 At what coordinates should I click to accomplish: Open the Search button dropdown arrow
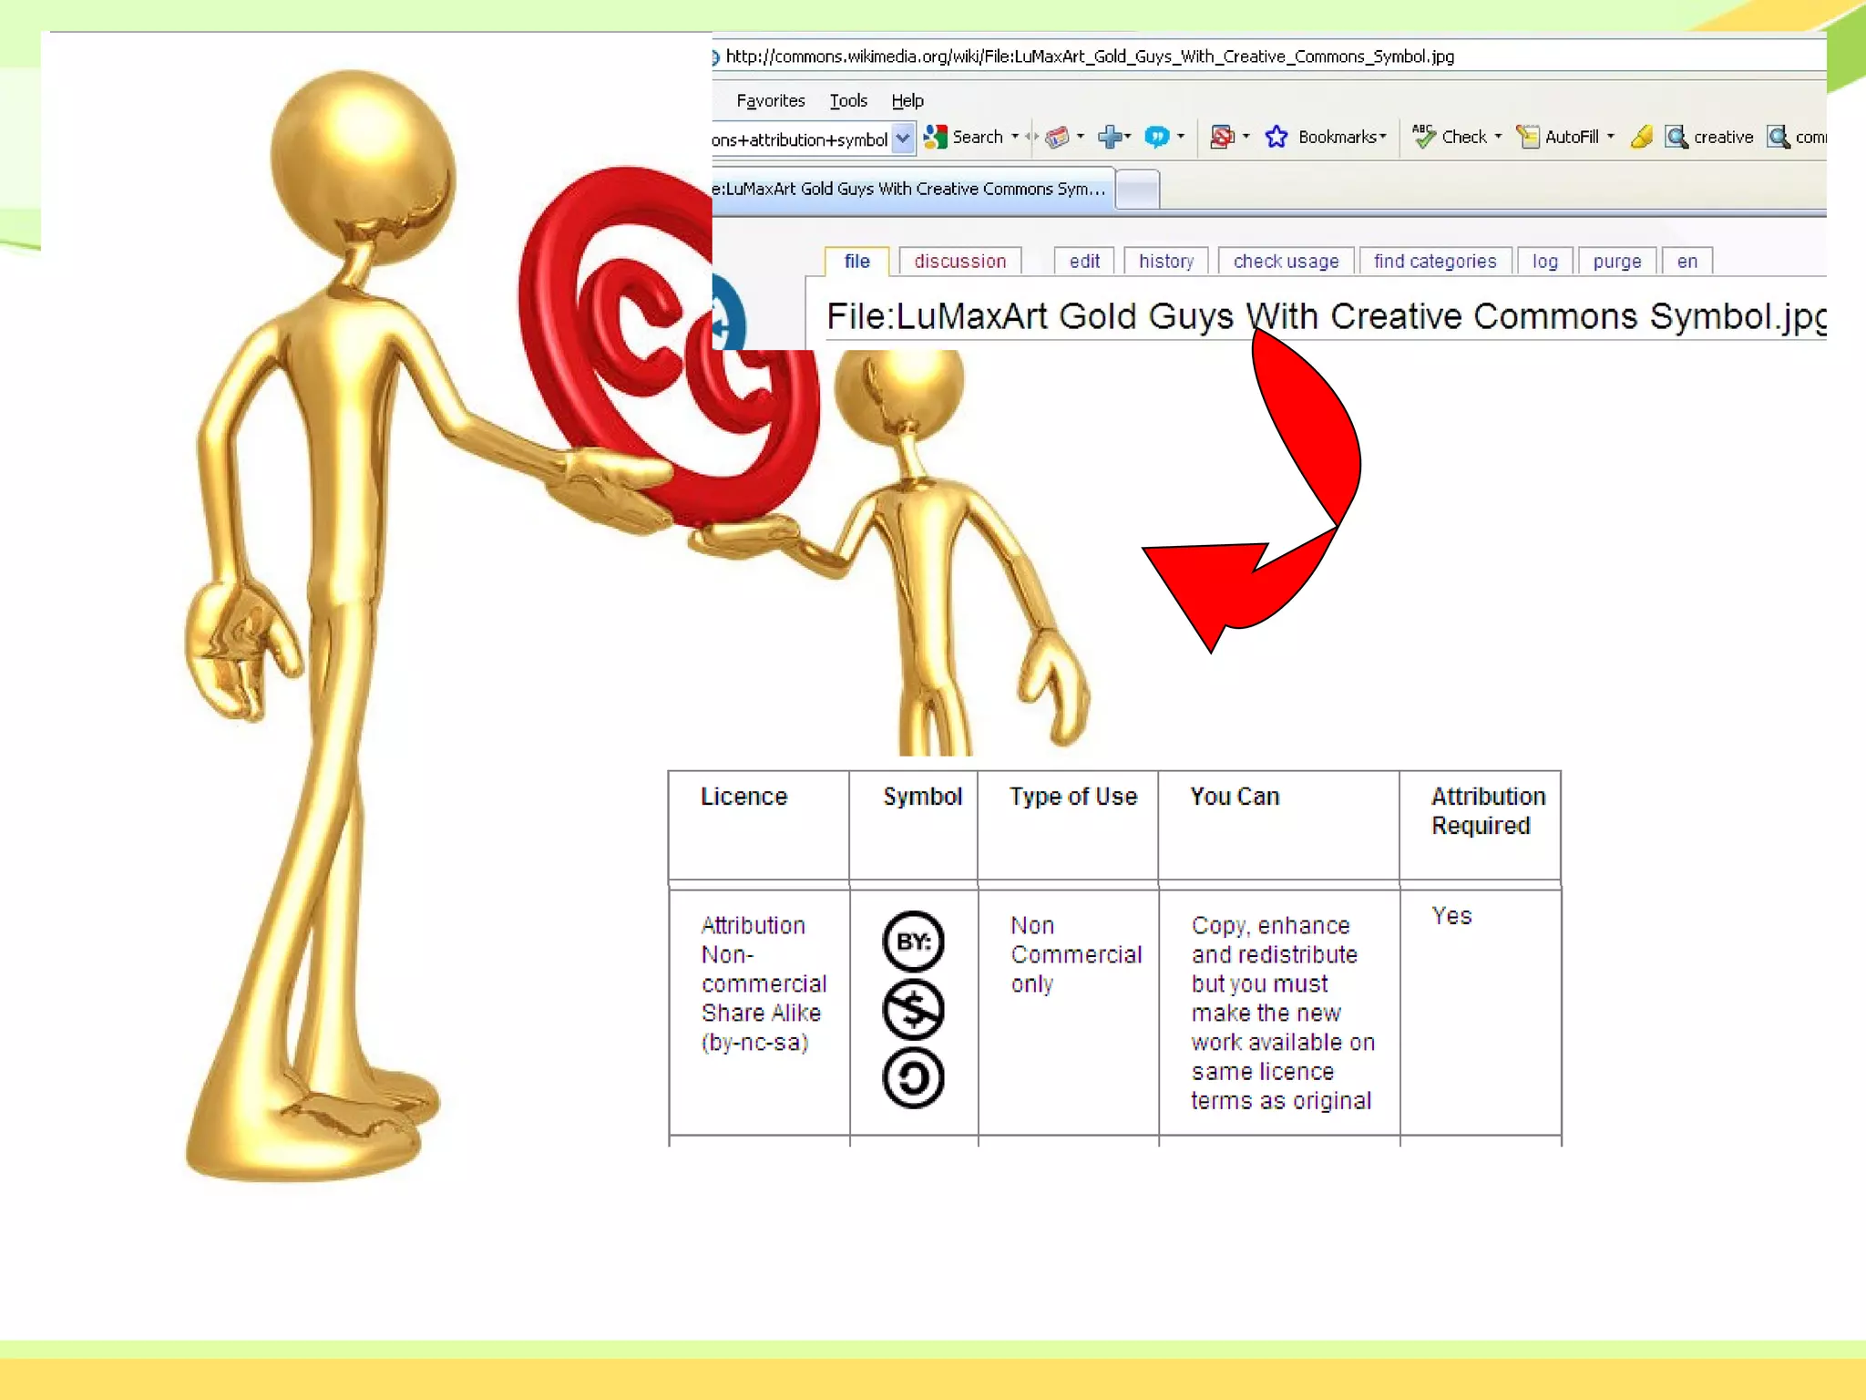[x=1015, y=137]
